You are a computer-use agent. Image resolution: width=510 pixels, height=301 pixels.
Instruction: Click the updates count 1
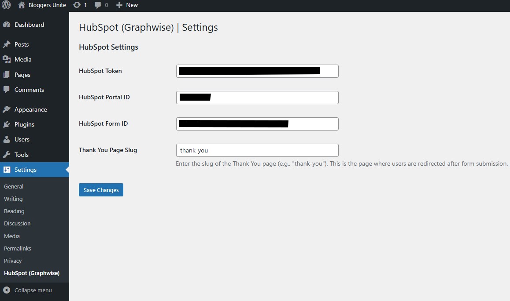[x=85, y=5]
